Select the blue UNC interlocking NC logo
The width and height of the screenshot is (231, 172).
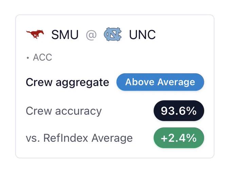pos(113,34)
